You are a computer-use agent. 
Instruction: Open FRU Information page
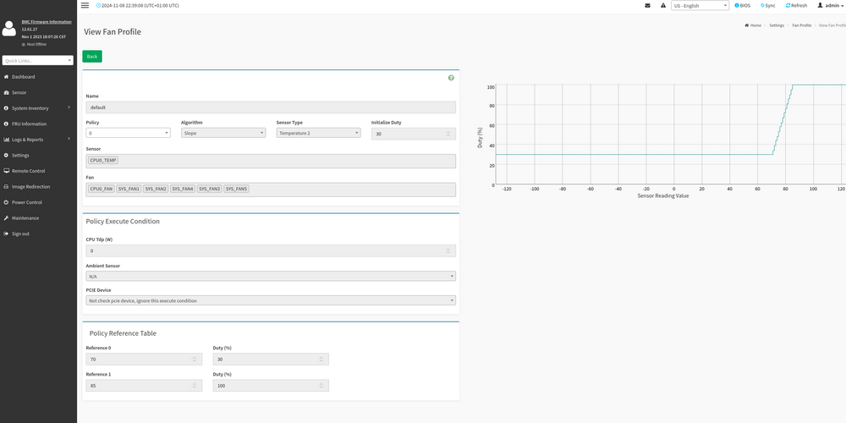pos(29,124)
